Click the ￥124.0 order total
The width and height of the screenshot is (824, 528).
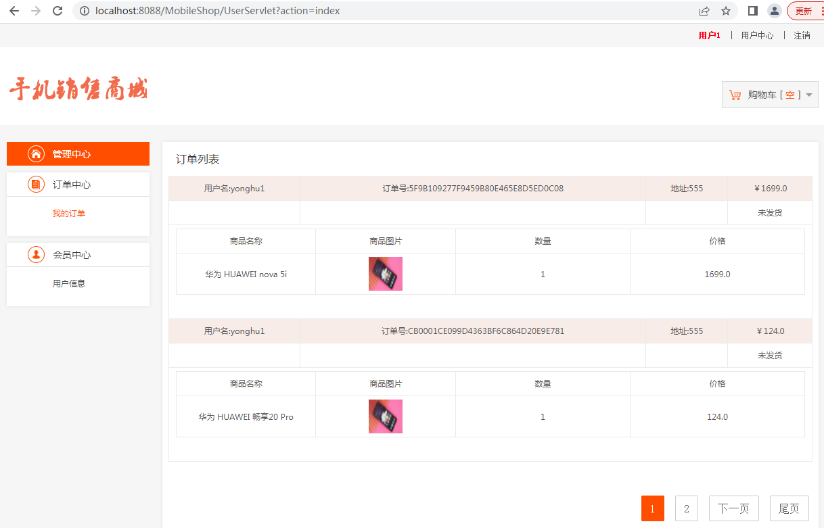[x=770, y=331]
